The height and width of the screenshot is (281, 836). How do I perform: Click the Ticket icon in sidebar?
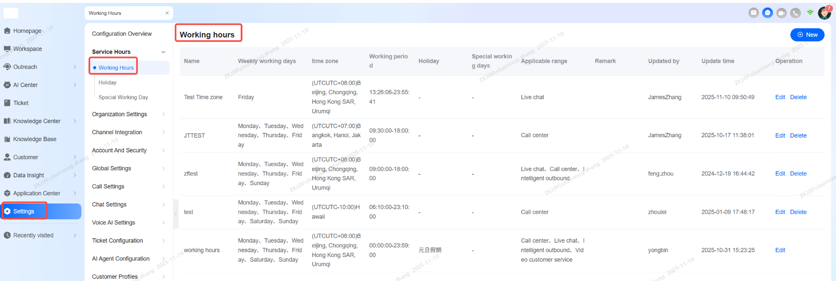[7, 103]
